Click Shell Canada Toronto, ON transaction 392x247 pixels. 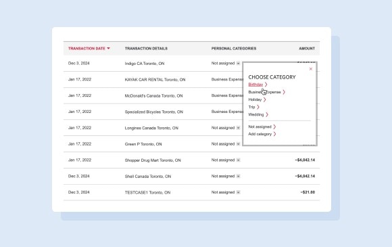148,177
